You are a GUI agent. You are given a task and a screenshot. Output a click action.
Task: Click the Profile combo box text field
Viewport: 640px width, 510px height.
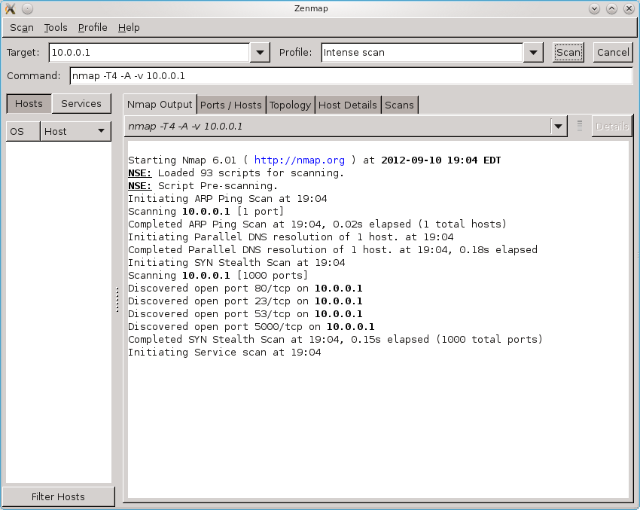[422, 52]
